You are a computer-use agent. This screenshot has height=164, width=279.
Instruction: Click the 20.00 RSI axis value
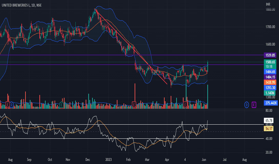click(x=269, y=152)
